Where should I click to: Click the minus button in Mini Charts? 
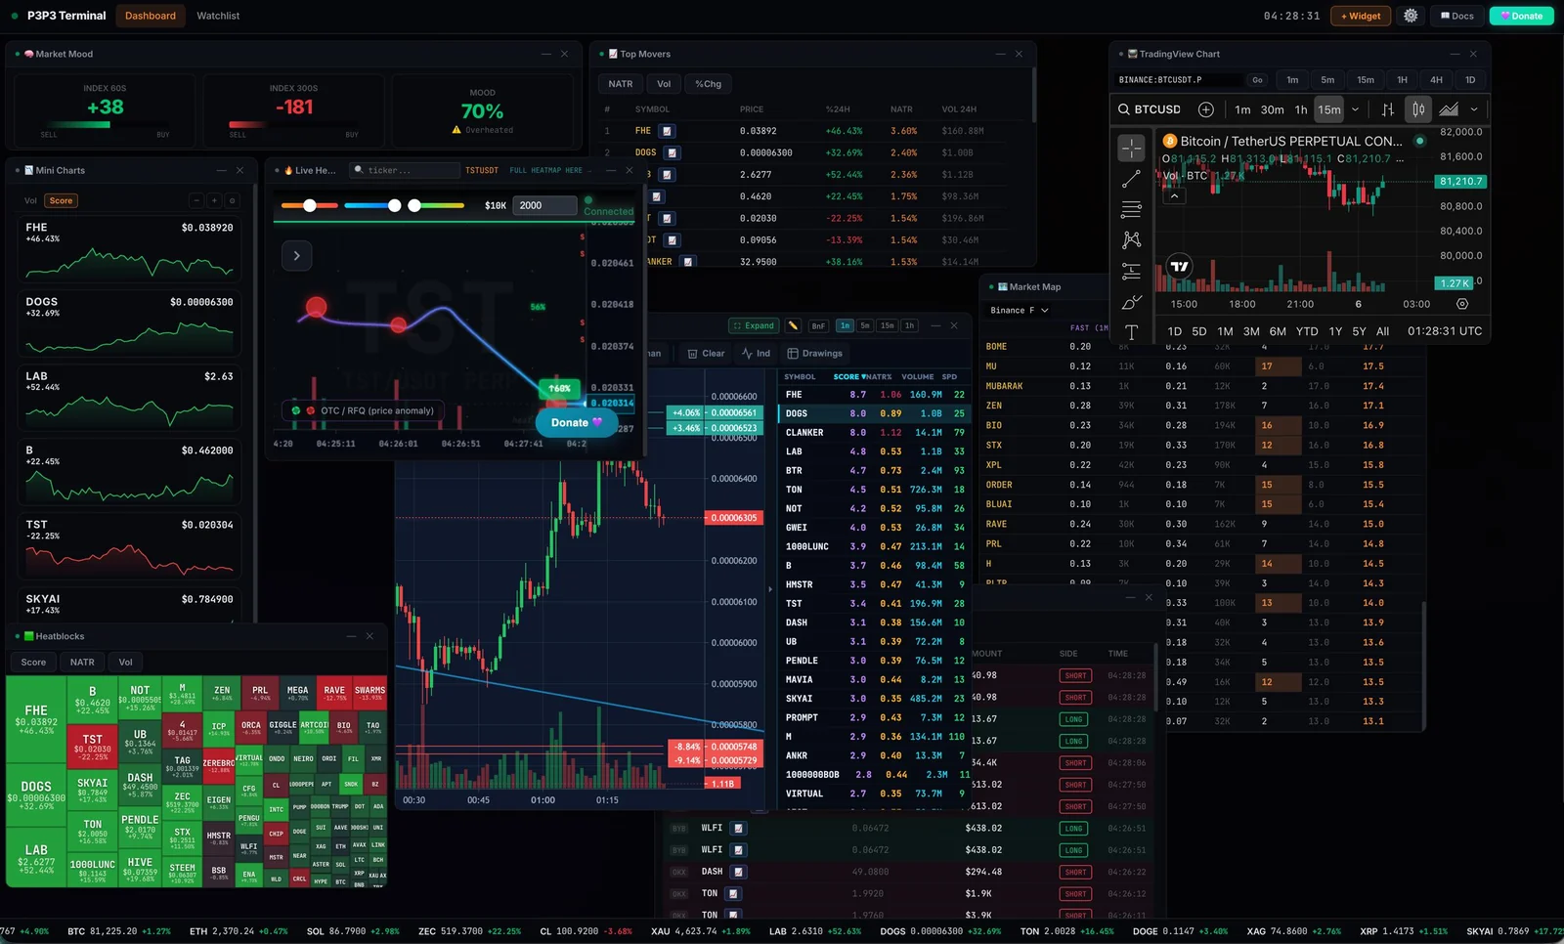coord(195,200)
